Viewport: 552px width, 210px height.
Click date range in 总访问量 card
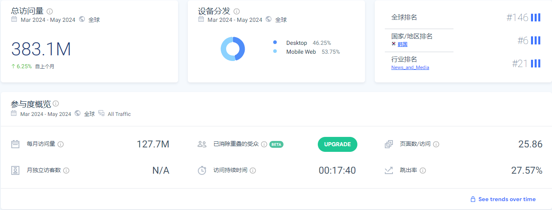pyautogui.click(x=48, y=20)
